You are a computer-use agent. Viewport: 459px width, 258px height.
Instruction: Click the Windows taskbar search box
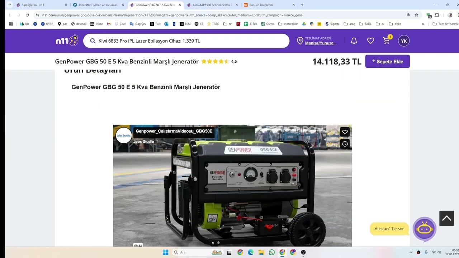pos(198,252)
